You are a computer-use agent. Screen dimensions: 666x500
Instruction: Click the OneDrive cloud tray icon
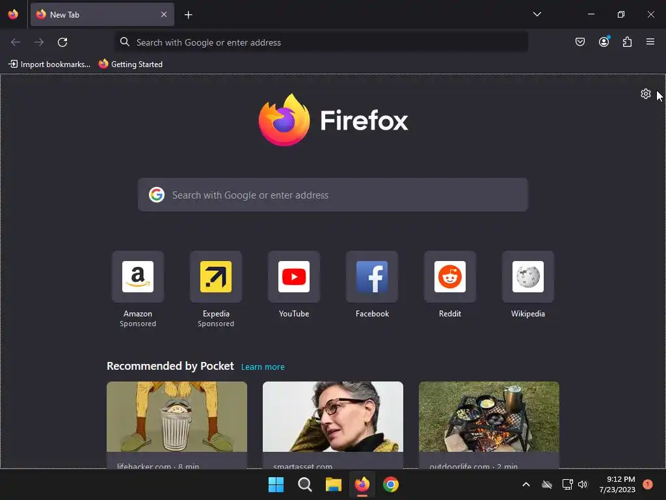(x=547, y=484)
